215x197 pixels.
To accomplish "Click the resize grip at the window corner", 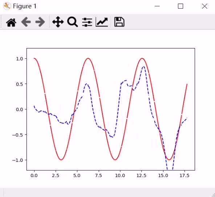I will click(214, 195).
